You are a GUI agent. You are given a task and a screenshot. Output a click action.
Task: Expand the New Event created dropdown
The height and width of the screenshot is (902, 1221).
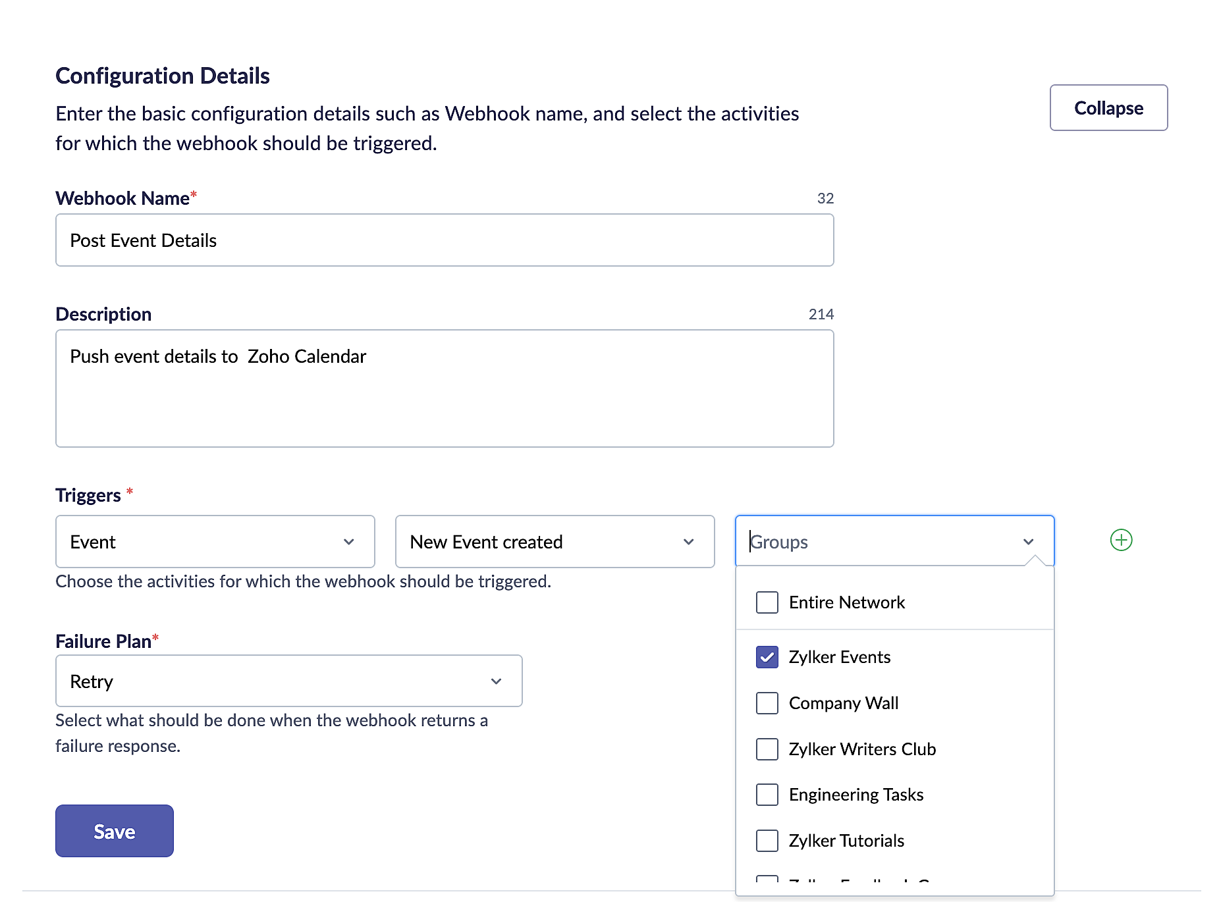coord(555,542)
